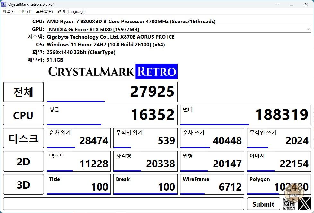
Task: Maximize the CrystalMark Retro window
Action: click(292, 4)
